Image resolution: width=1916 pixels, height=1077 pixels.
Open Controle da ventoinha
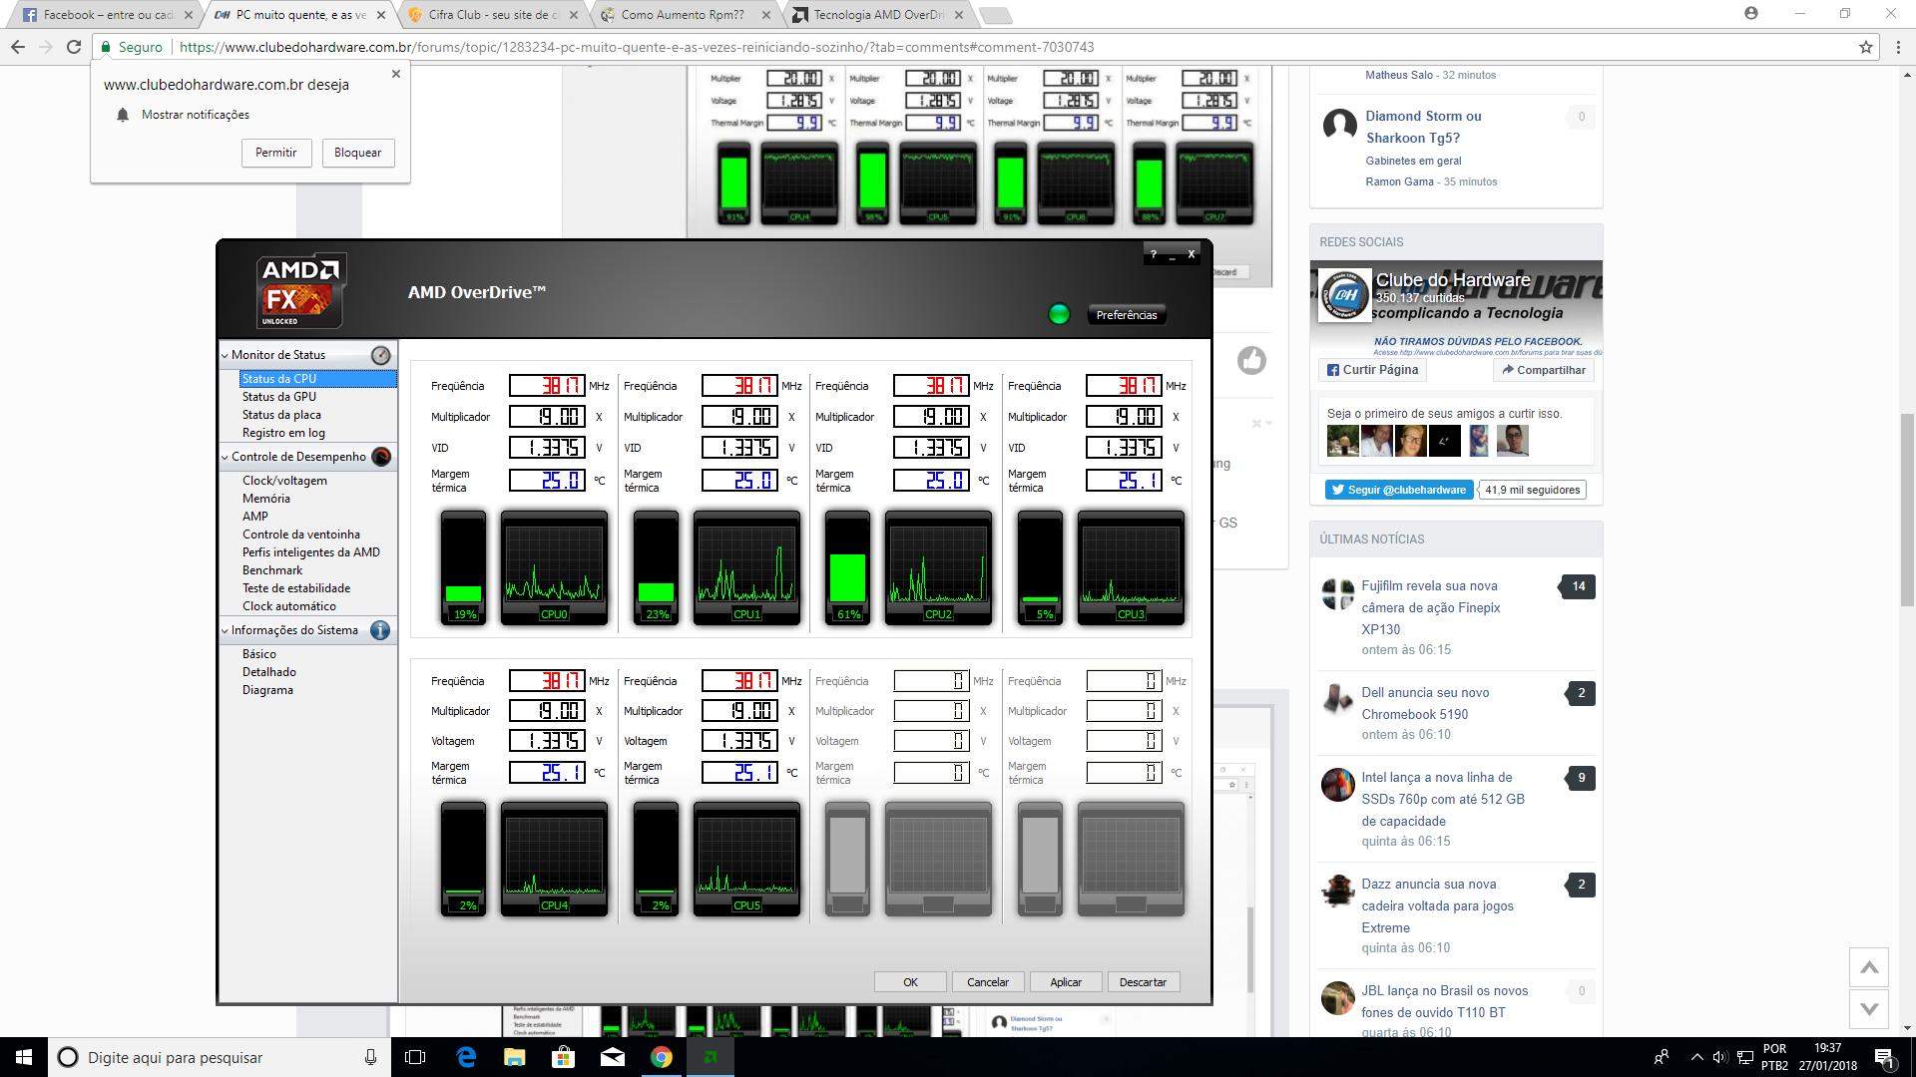pos(301,535)
